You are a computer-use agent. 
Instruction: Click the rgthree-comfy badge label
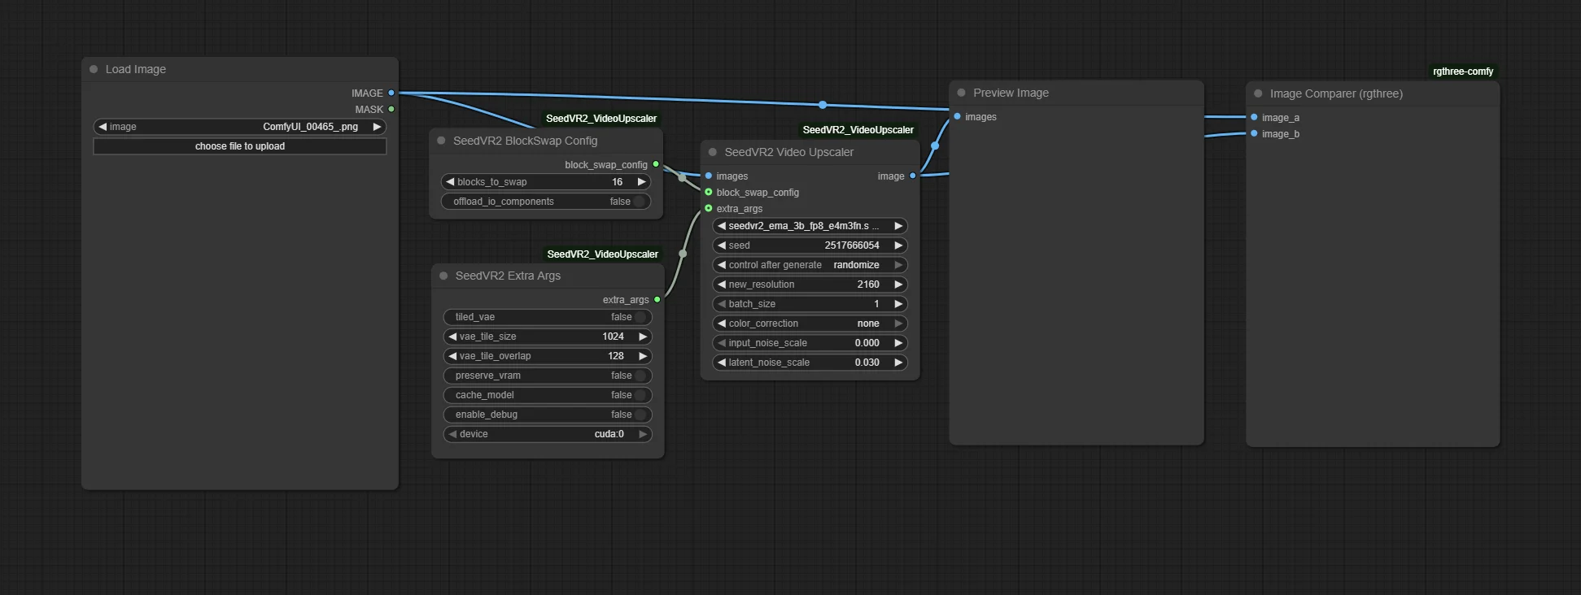[1462, 72]
